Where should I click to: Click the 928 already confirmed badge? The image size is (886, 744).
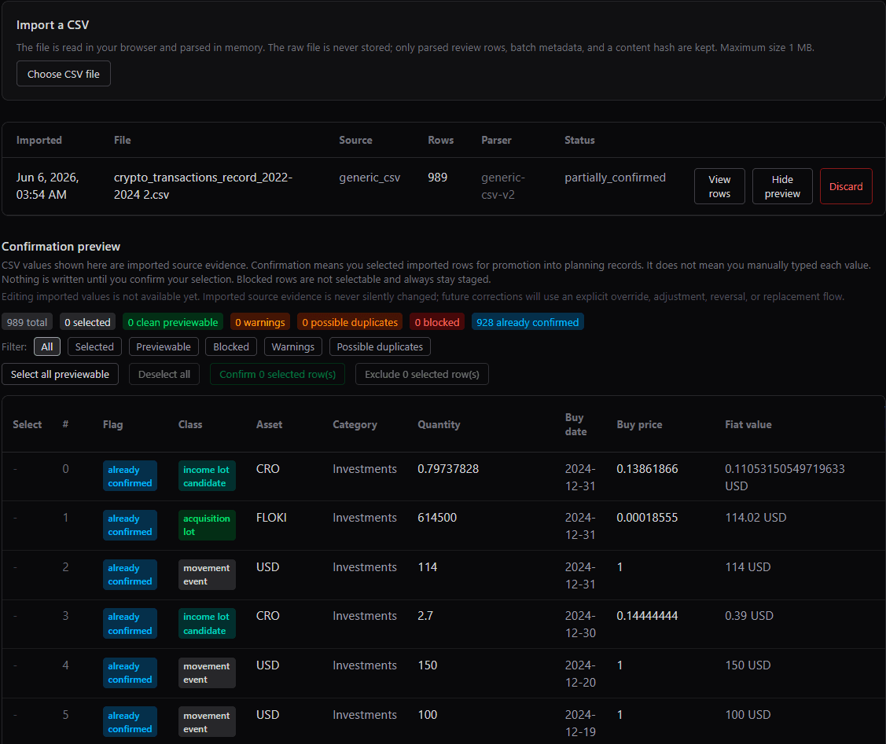pos(528,322)
